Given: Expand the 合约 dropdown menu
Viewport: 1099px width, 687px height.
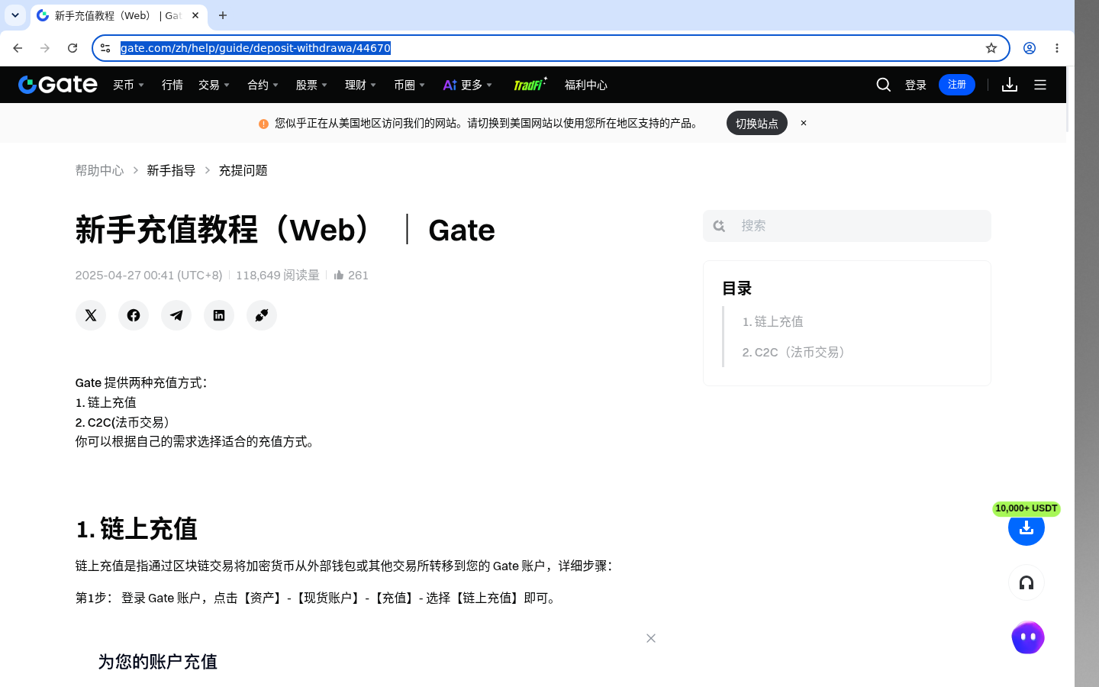Looking at the screenshot, I should tap(263, 85).
